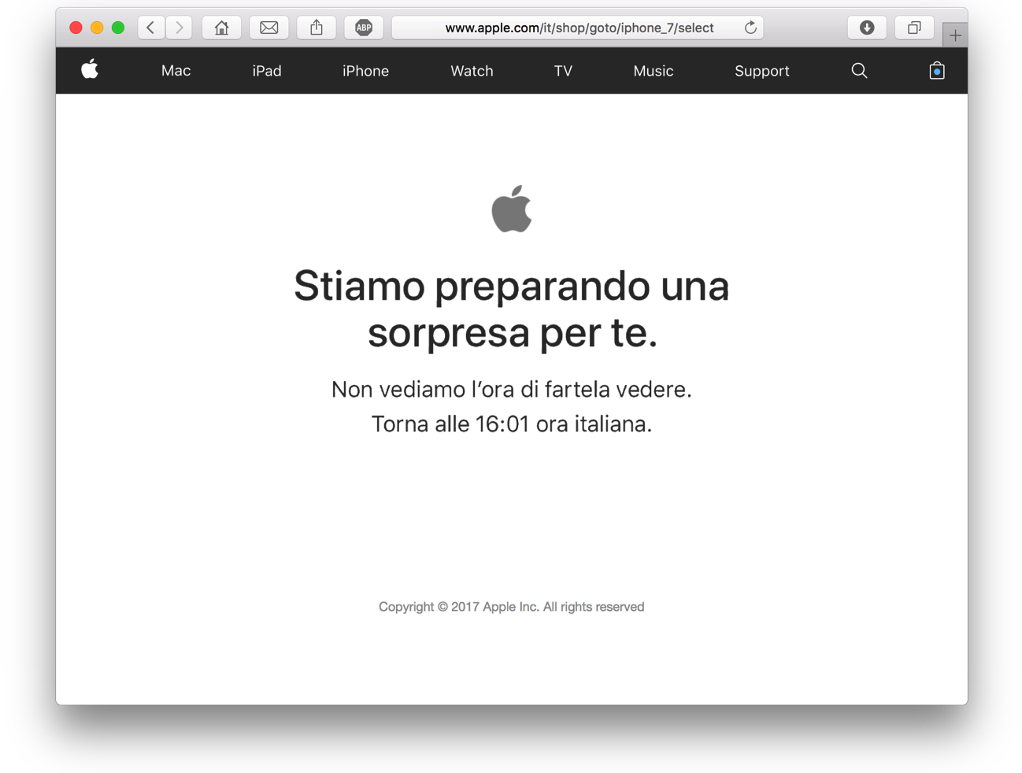
Task: Open the Apple site search
Action: [x=858, y=71]
